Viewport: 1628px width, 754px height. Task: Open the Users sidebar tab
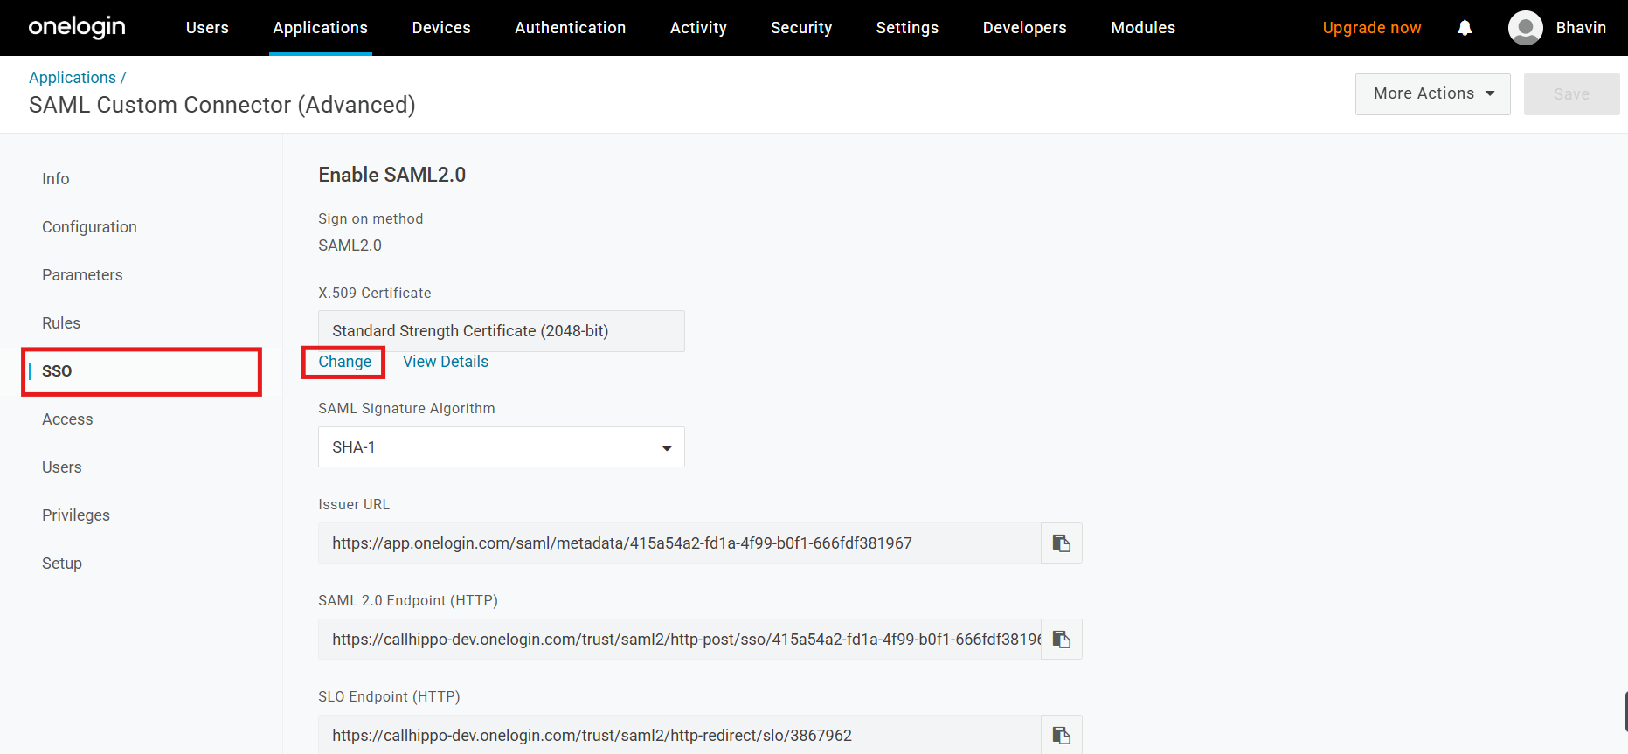coord(62,467)
